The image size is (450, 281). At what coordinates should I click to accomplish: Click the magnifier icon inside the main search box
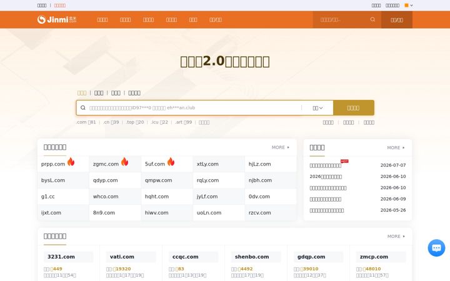[x=83, y=108]
